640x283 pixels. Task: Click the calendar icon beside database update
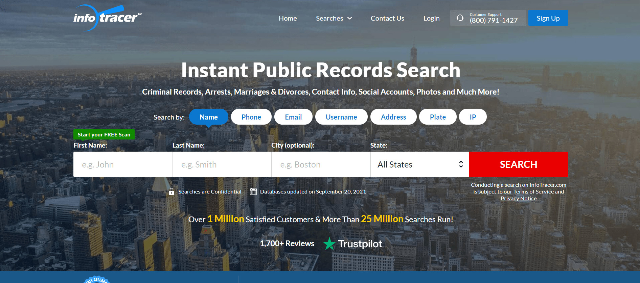[253, 191]
